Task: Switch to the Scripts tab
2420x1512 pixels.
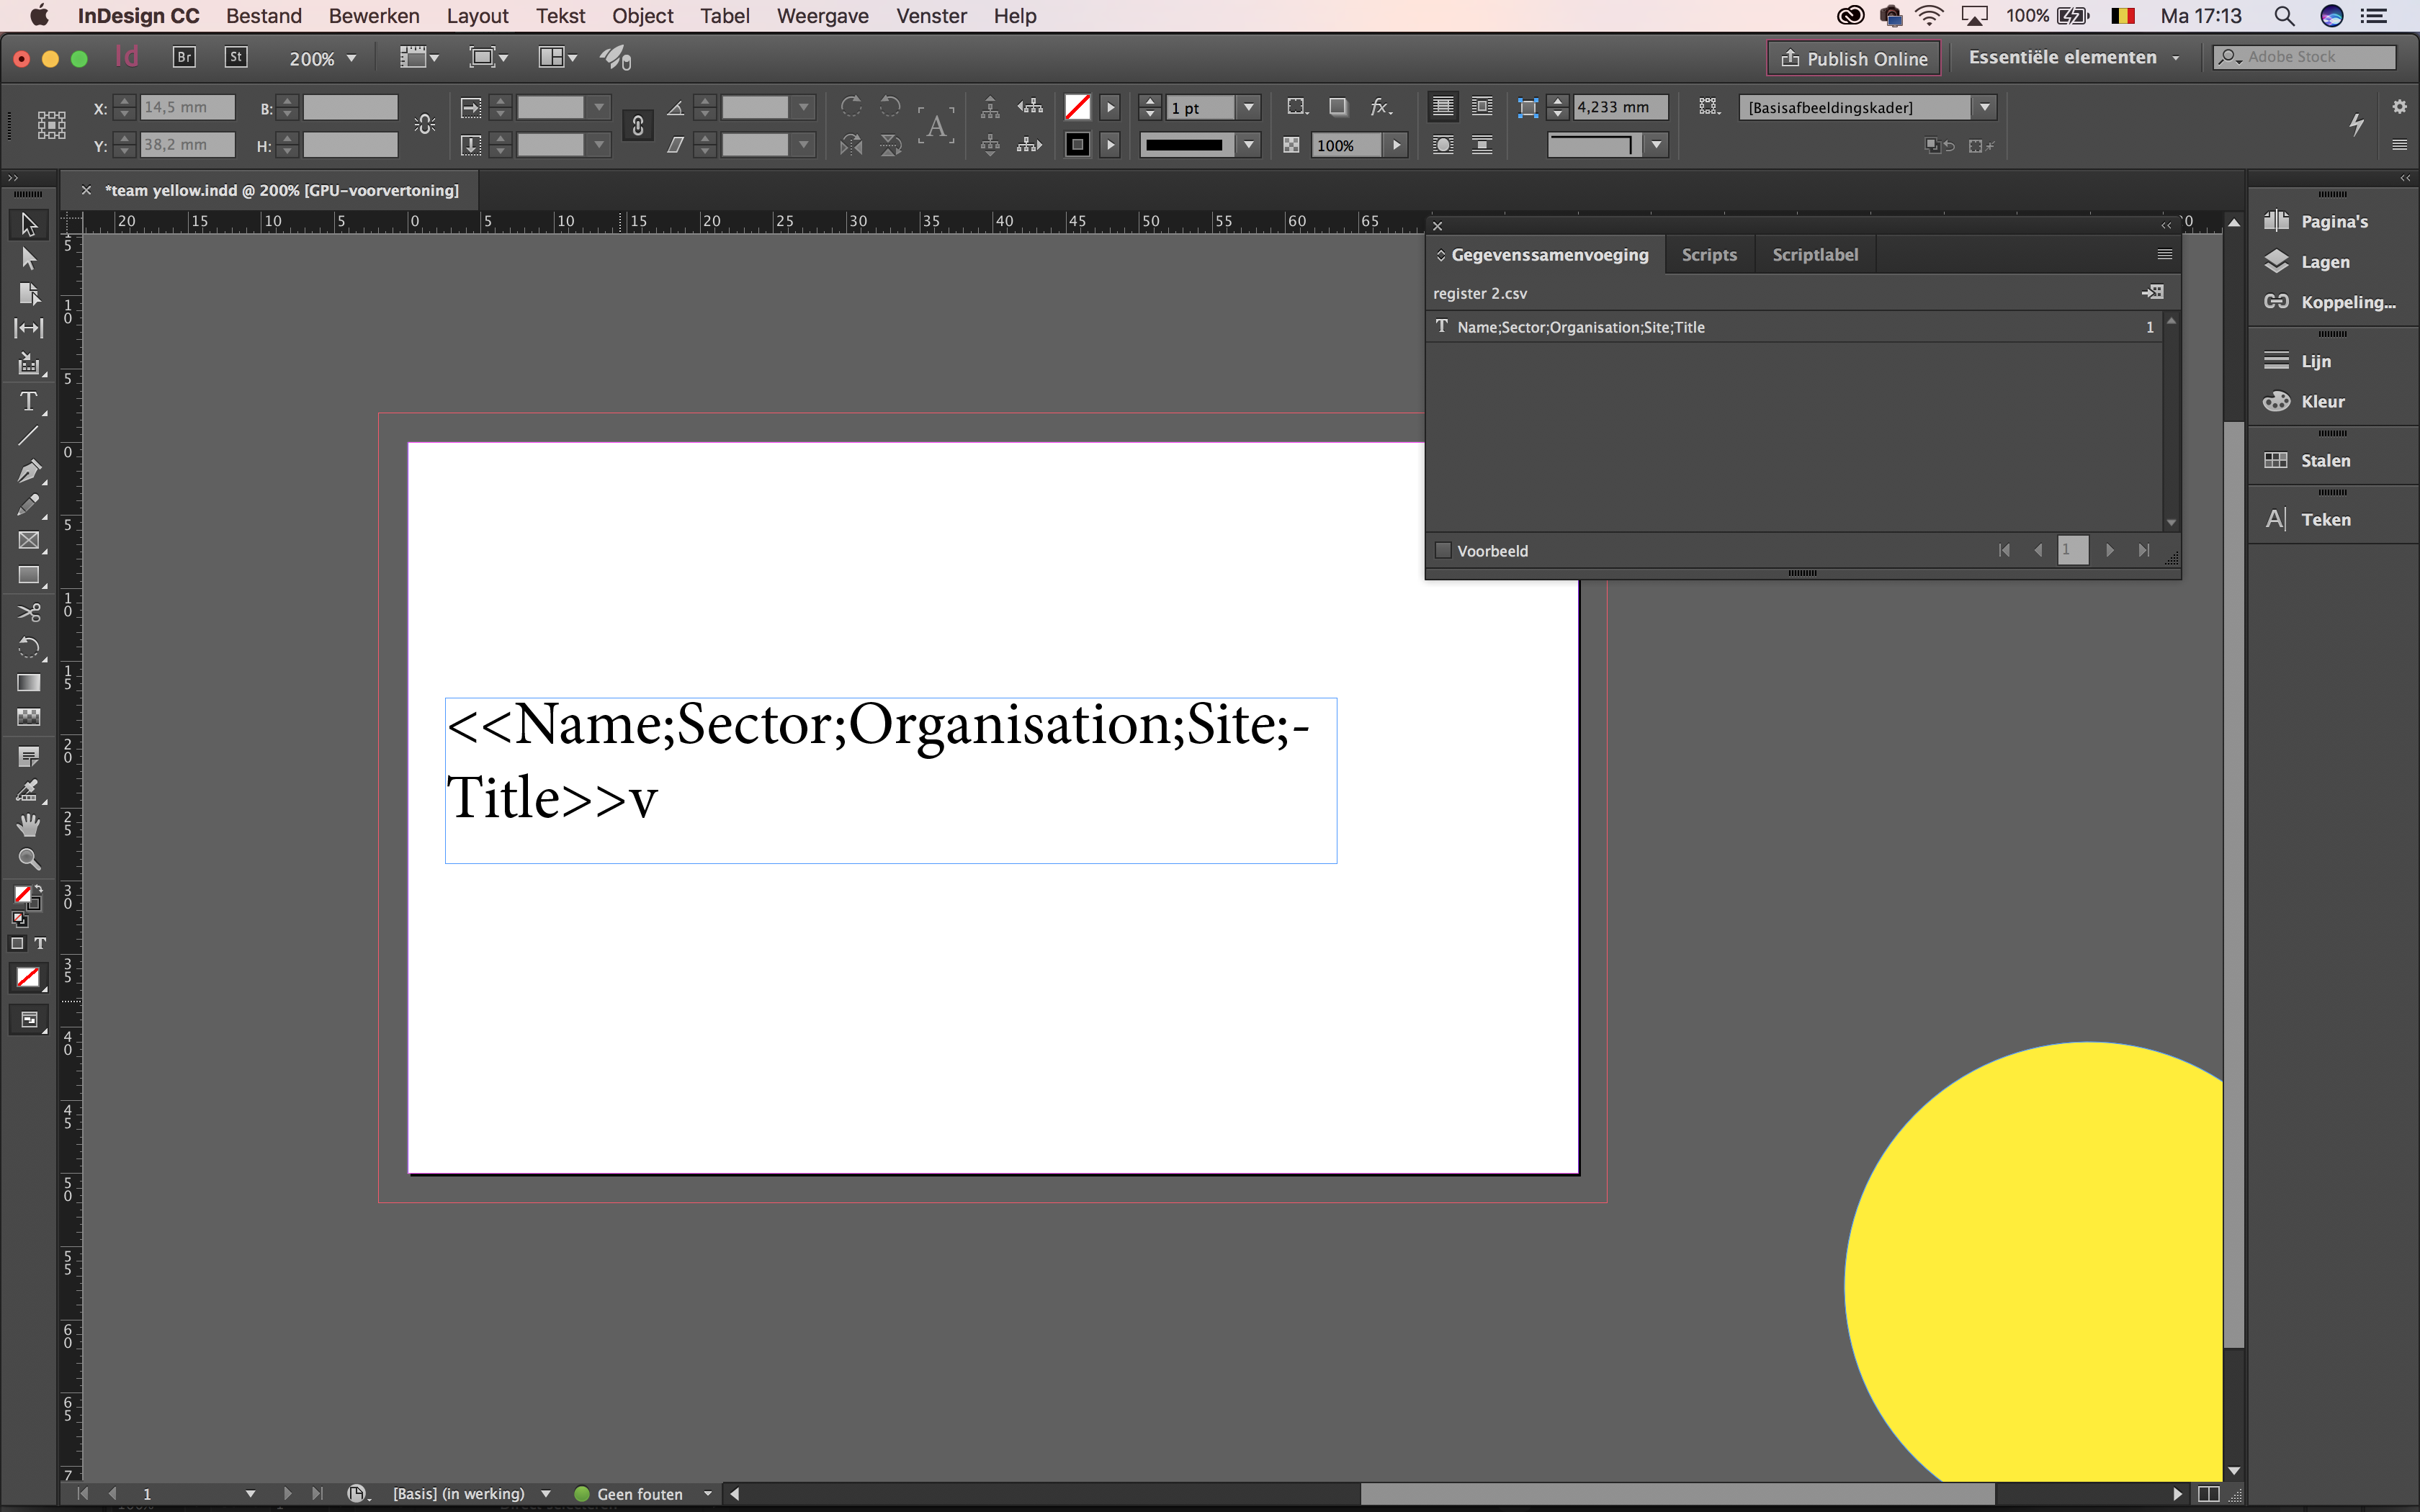Action: 1708,254
